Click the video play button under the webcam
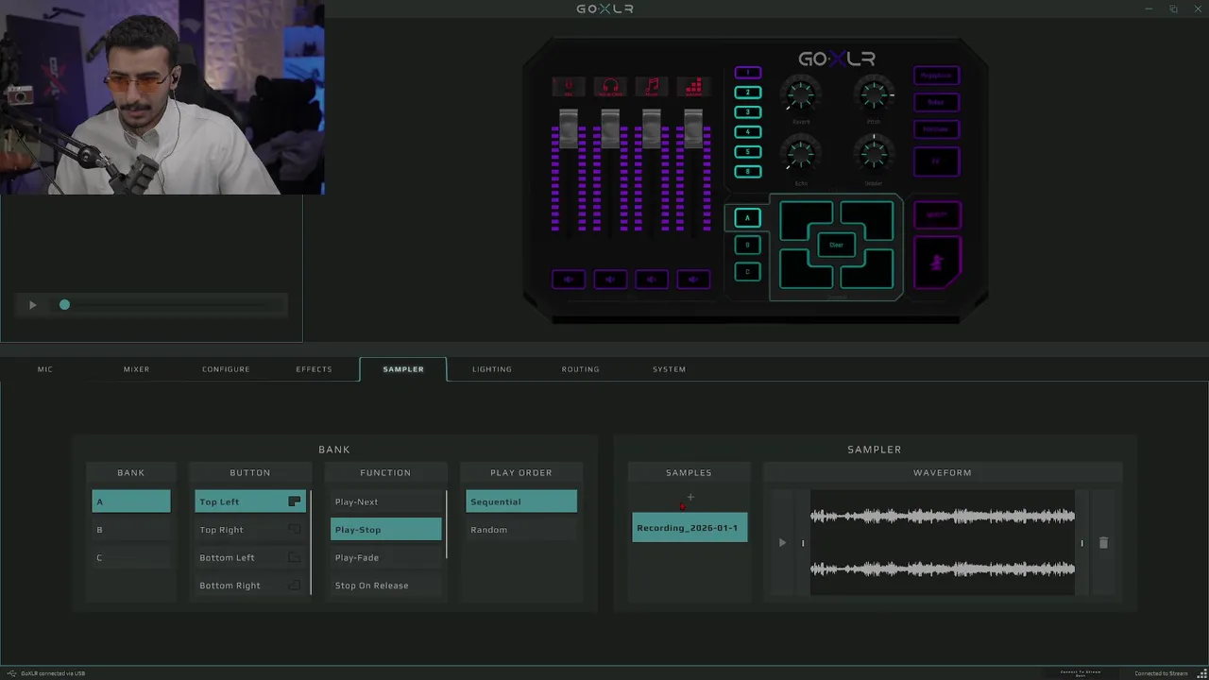 click(x=32, y=305)
